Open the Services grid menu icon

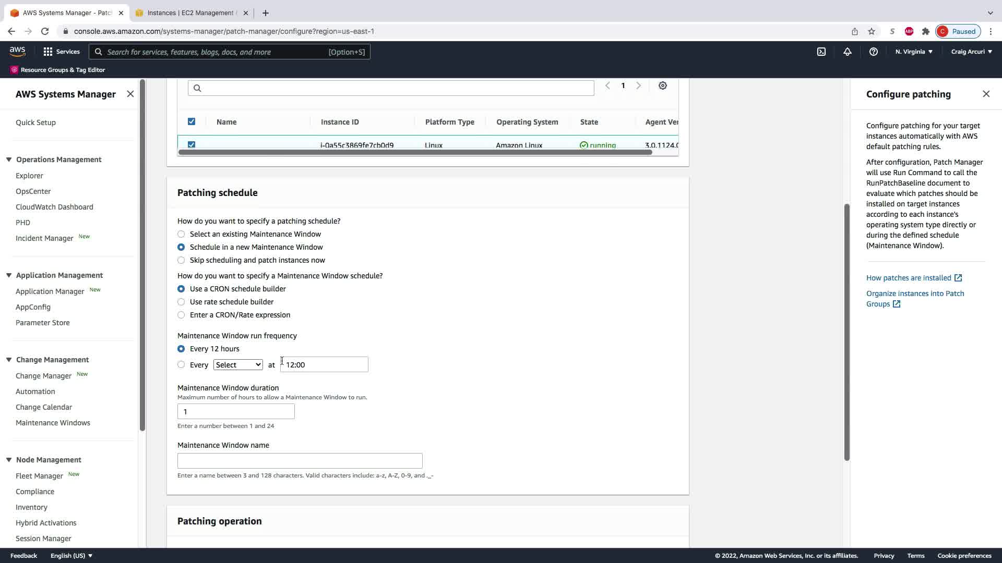48,52
